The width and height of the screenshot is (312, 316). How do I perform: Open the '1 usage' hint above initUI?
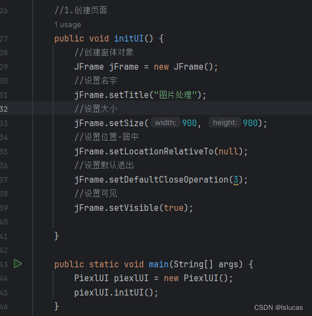click(x=67, y=25)
